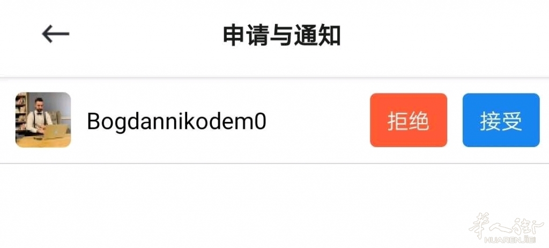Tap the blue 接受 accept button
Image resolution: width=549 pixels, height=248 pixels.
pyautogui.click(x=501, y=120)
